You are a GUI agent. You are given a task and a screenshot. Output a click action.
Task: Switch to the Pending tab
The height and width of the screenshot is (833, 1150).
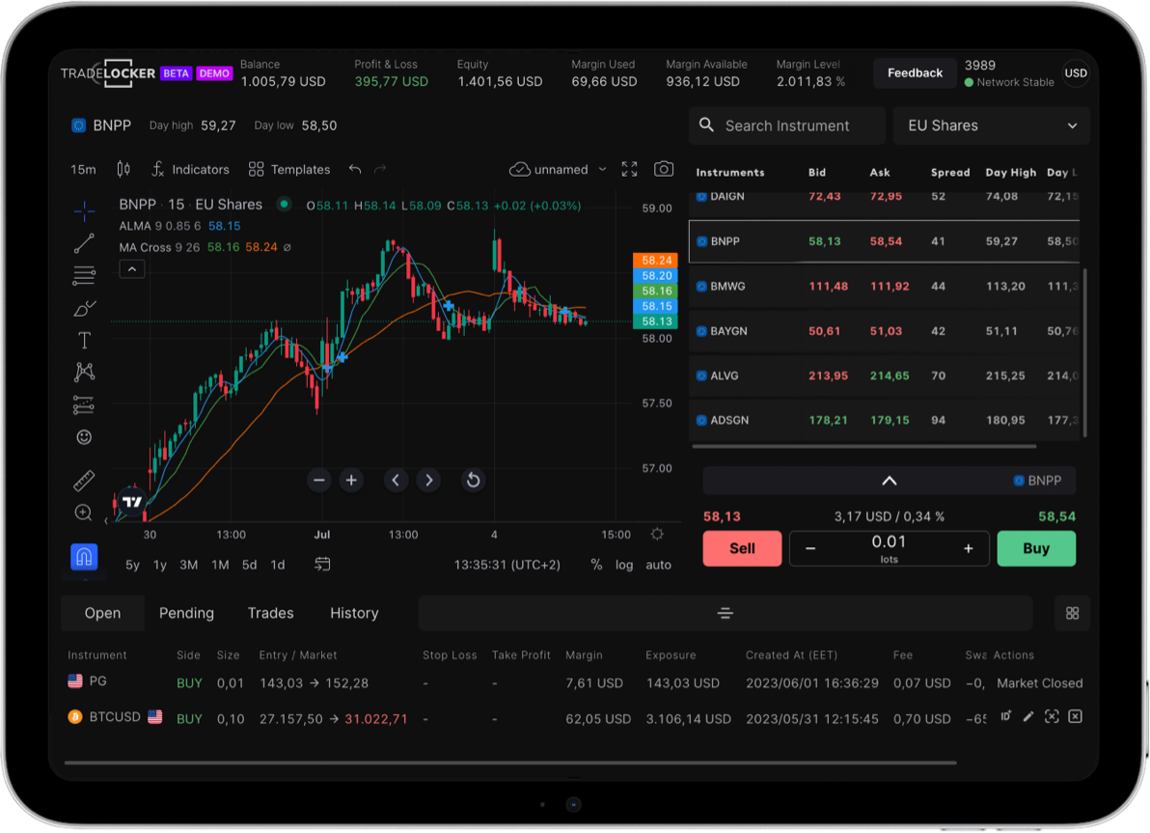[186, 614]
